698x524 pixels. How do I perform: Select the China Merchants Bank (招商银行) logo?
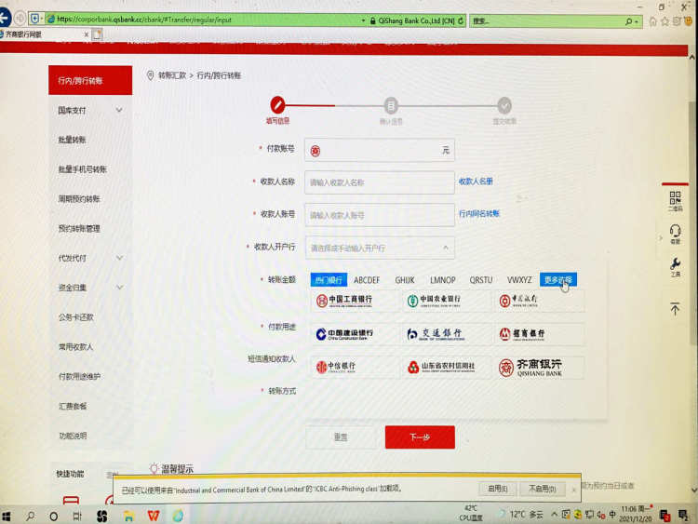click(522, 334)
